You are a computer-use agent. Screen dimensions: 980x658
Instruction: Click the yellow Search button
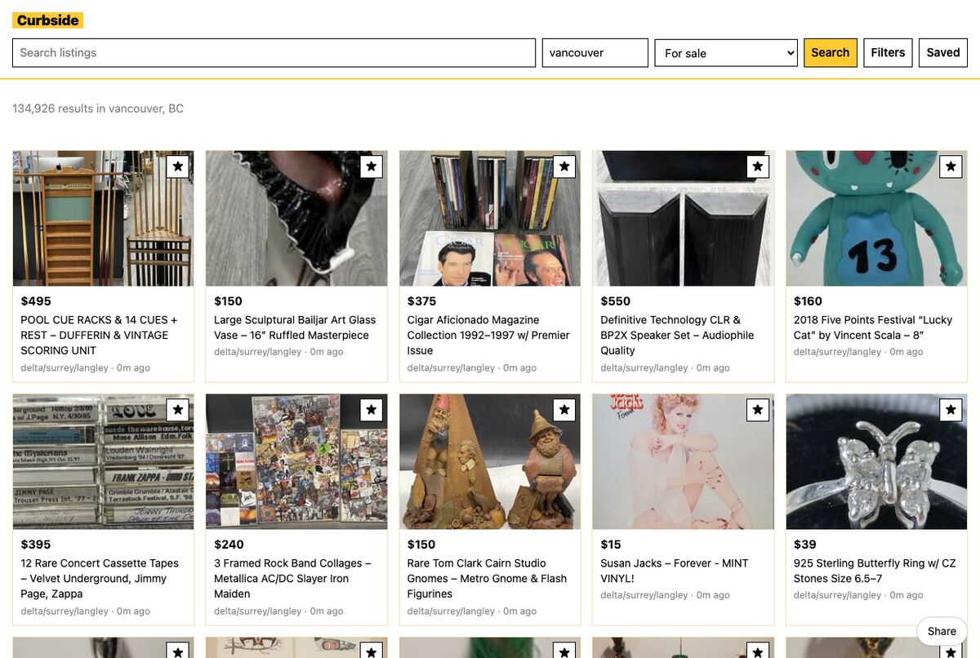coord(831,52)
